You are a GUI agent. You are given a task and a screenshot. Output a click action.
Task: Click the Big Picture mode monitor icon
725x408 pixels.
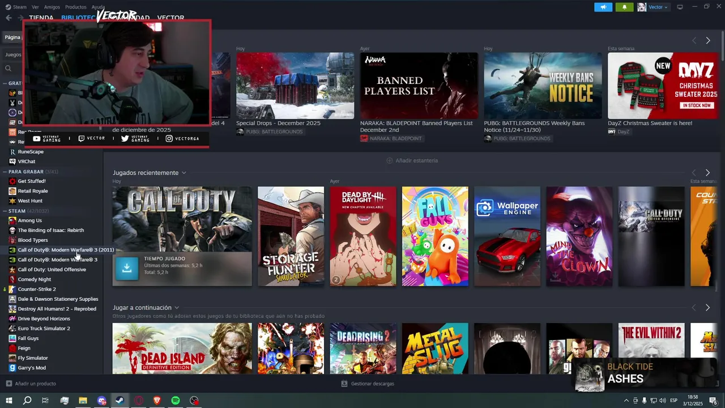coord(680,7)
